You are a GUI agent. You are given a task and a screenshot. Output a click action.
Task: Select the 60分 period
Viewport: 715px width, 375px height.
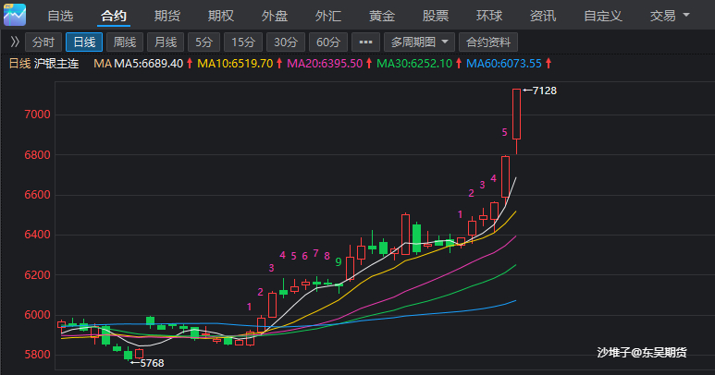(328, 42)
